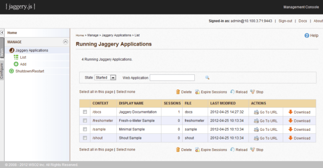Open the List item under Jaggery Applications
Screen dimensions: 323x168
(x=23, y=57)
